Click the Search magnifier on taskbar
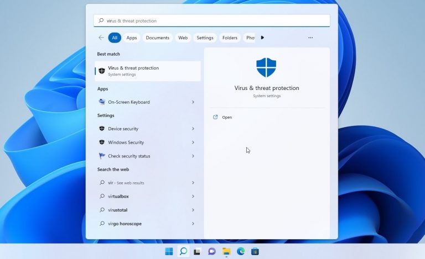The height and width of the screenshot is (259, 425). (183, 252)
